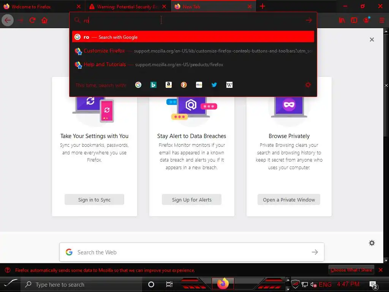
Task: Search this time with Twitter icon
Action: [x=214, y=85]
